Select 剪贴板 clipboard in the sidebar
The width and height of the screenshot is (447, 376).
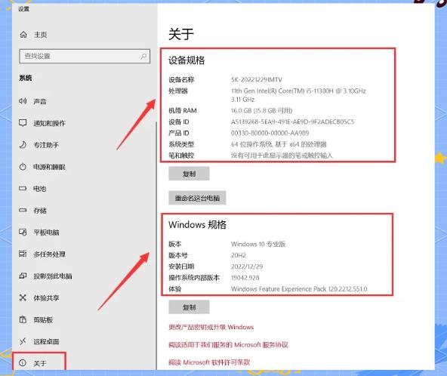[36, 319]
